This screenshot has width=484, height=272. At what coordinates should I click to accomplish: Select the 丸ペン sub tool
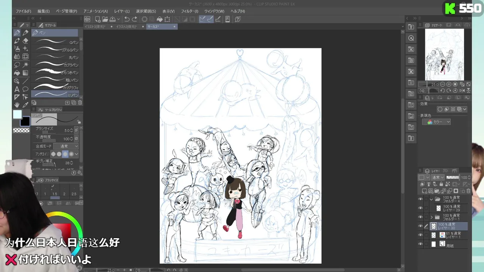[55, 57]
